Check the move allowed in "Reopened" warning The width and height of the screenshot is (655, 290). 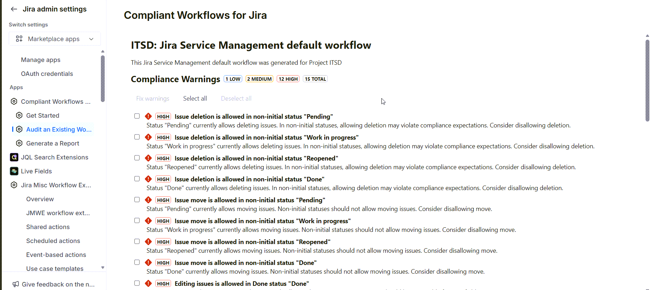tap(137, 241)
